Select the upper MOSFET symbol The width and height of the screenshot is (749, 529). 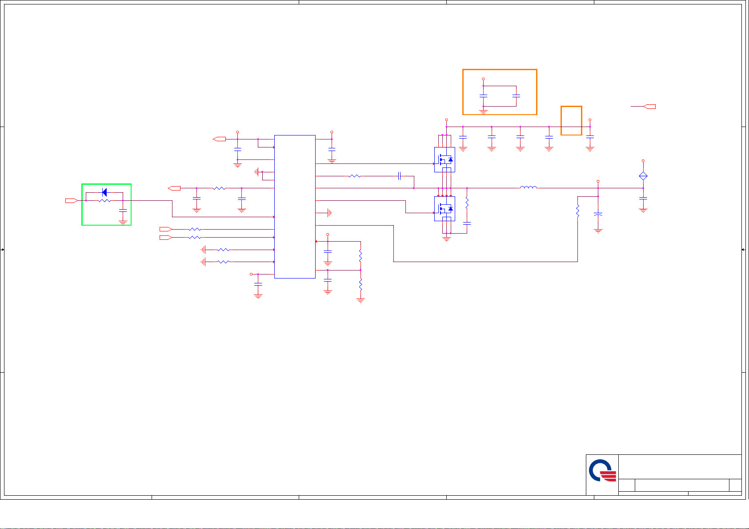[x=445, y=159]
